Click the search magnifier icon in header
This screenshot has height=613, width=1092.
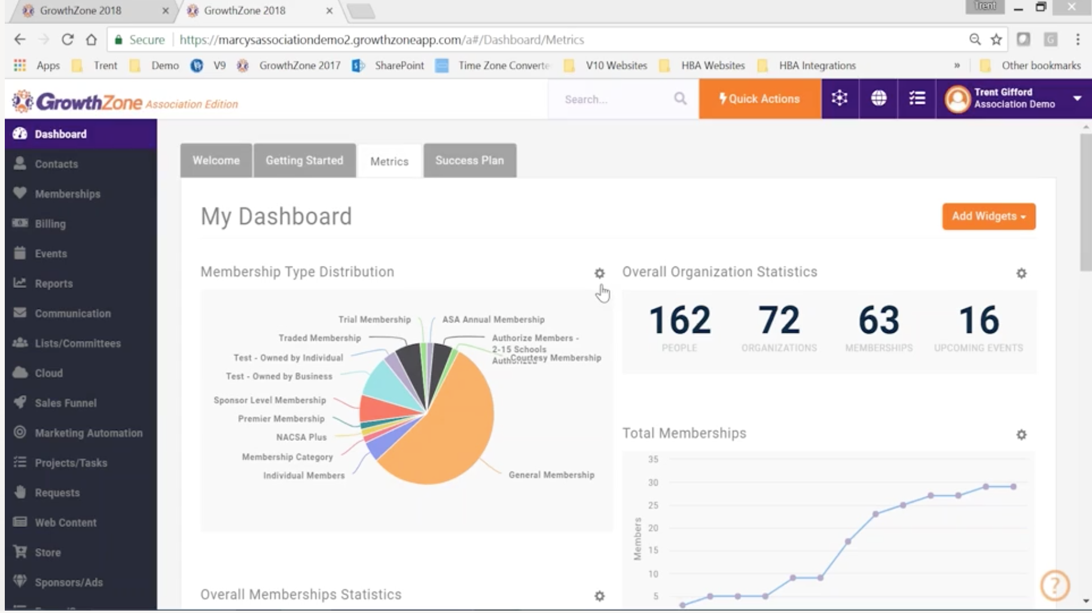(x=680, y=99)
